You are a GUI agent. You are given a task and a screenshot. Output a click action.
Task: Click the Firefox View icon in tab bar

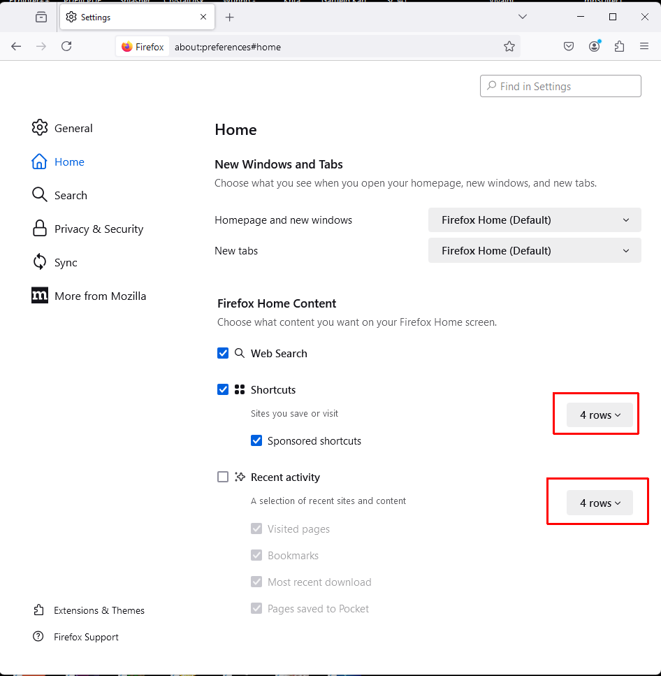(41, 17)
